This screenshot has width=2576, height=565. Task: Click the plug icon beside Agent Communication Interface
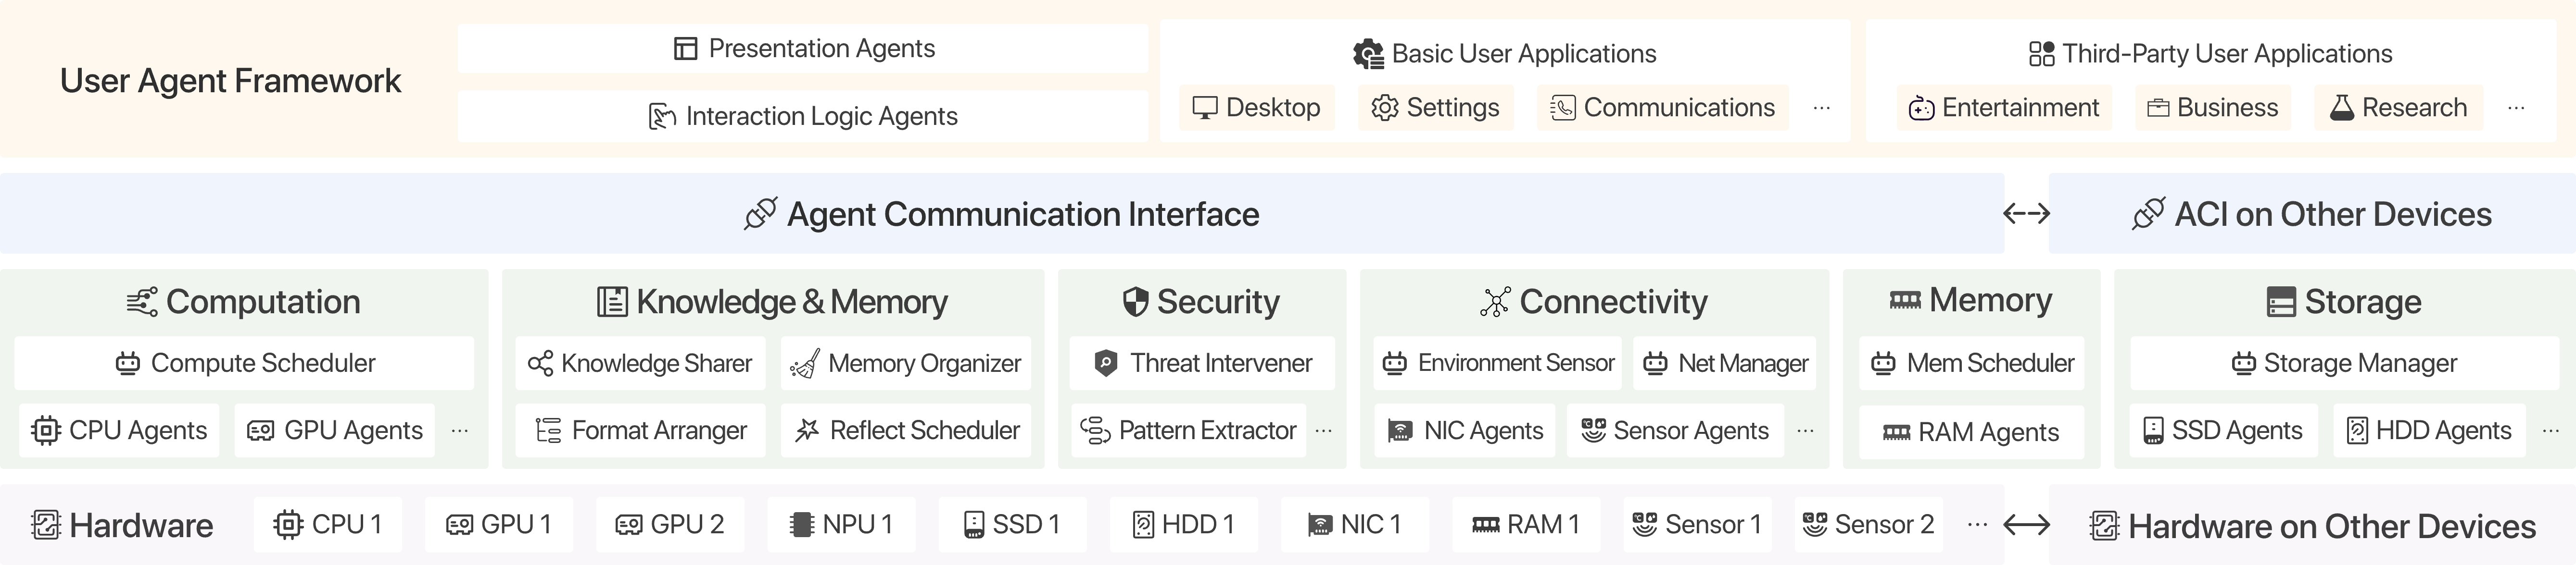(760, 214)
